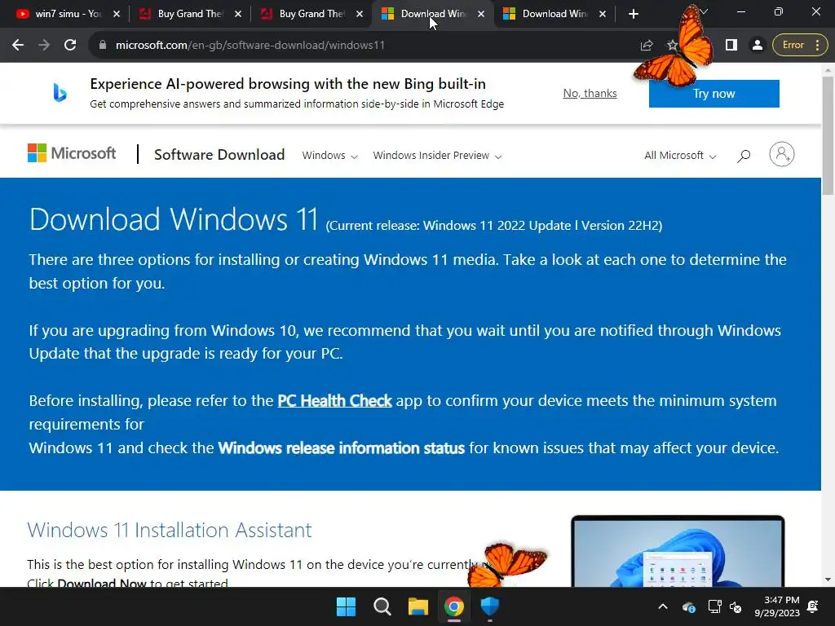
Task: Reload the page with the refresh icon
Action: click(70, 46)
